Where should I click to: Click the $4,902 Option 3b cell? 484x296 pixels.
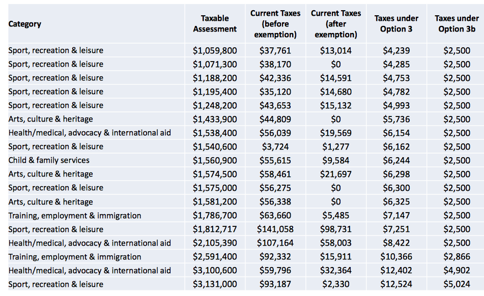click(457, 271)
